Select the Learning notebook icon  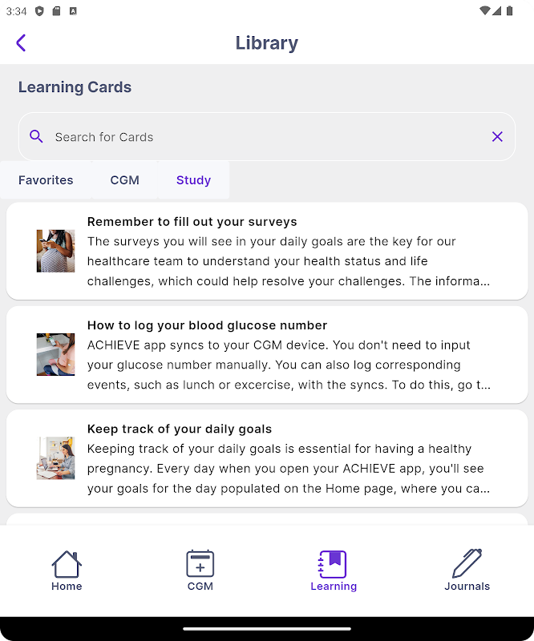point(333,564)
